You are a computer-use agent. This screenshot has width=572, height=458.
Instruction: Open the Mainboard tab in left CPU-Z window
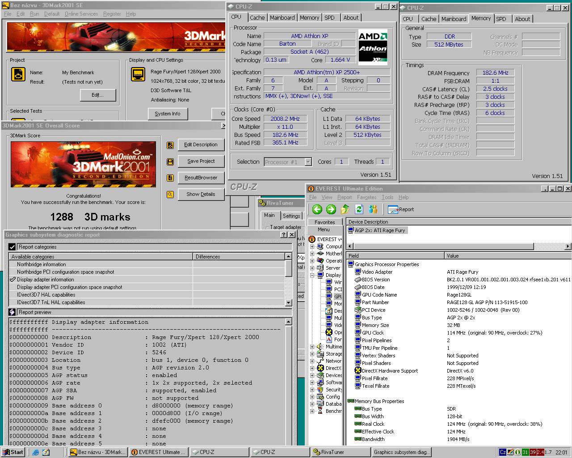click(x=282, y=17)
